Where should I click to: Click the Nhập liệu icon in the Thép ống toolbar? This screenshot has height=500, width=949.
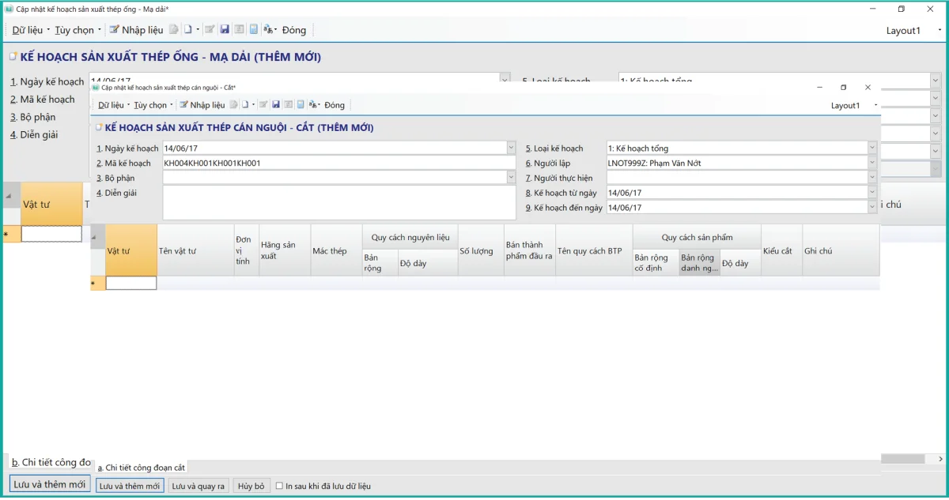(x=115, y=30)
